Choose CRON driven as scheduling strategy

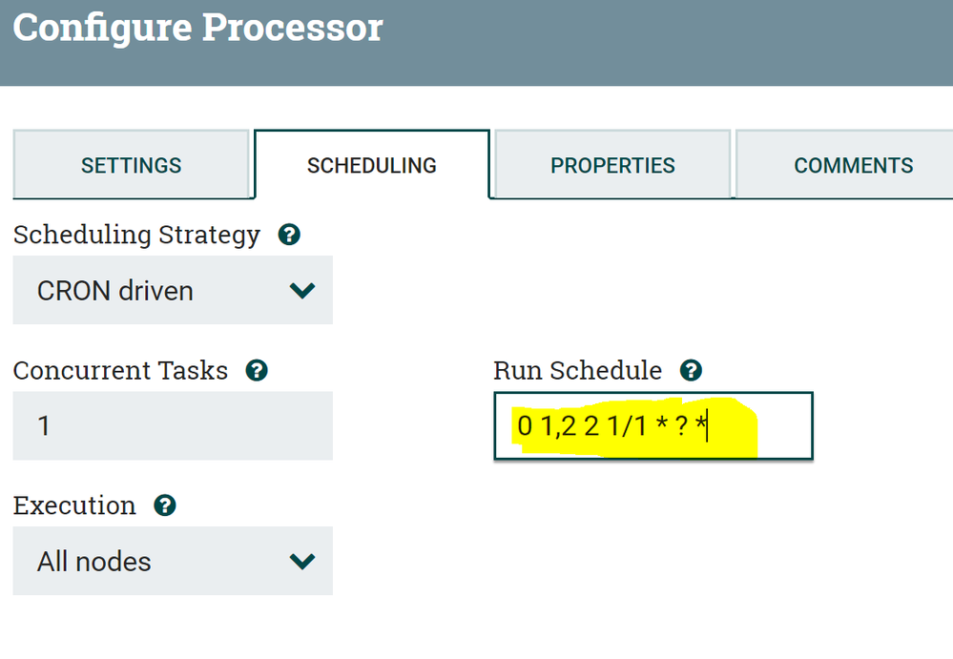(172, 291)
